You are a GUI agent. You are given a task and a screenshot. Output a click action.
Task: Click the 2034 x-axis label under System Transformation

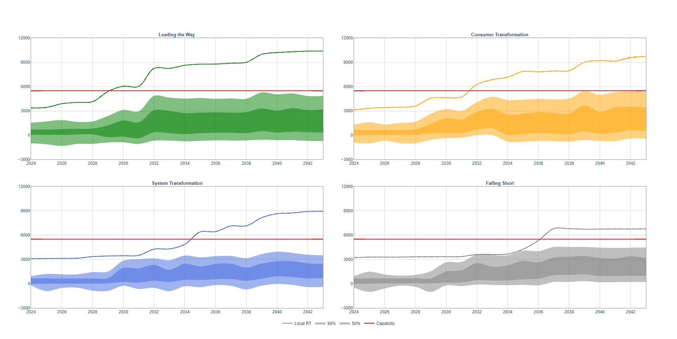[185, 312]
